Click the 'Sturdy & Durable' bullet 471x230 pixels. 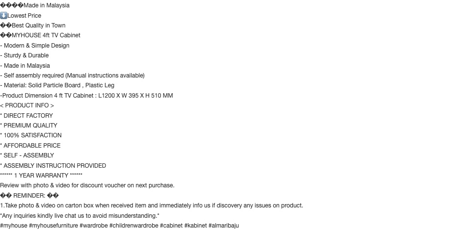[25, 55]
